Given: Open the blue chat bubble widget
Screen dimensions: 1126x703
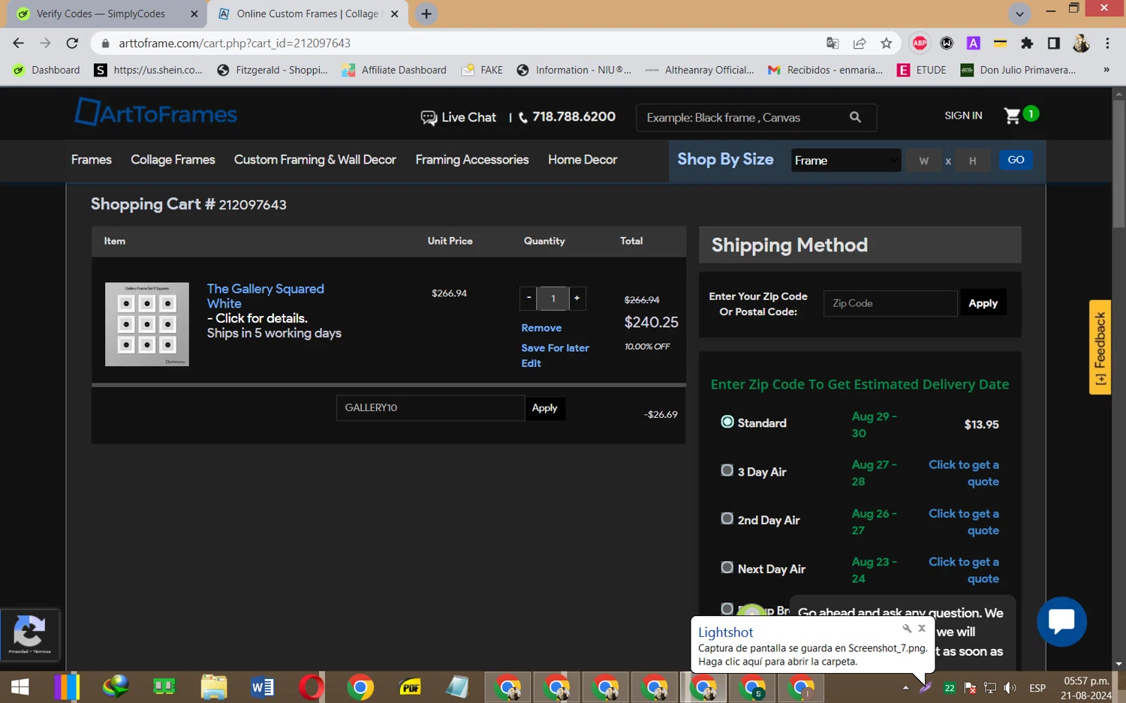Looking at the screenshot, I should (1061, 621).
